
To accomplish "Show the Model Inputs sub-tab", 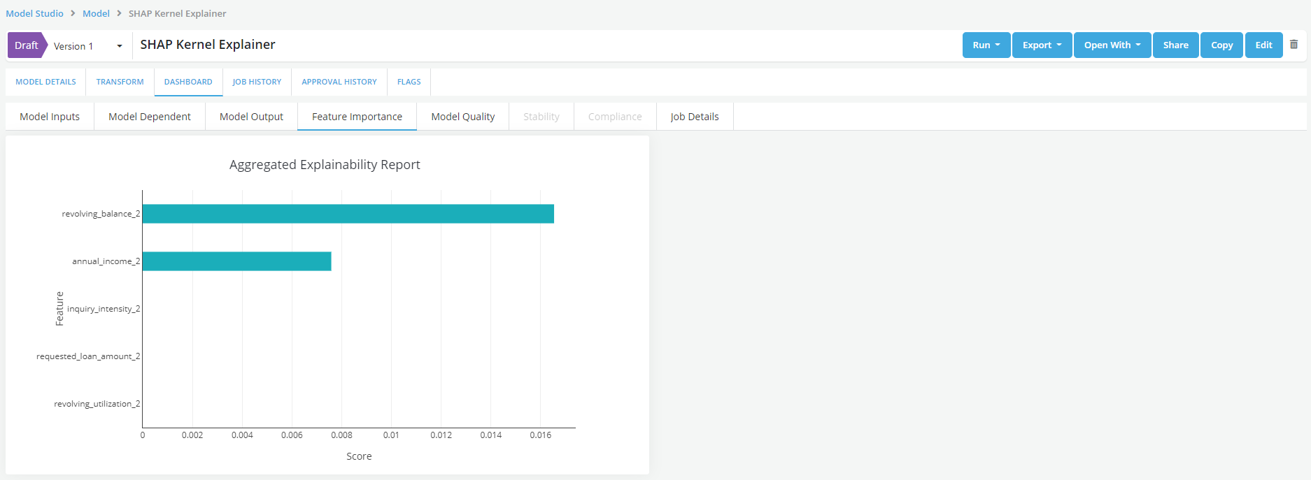I will [x=50, y=117].
